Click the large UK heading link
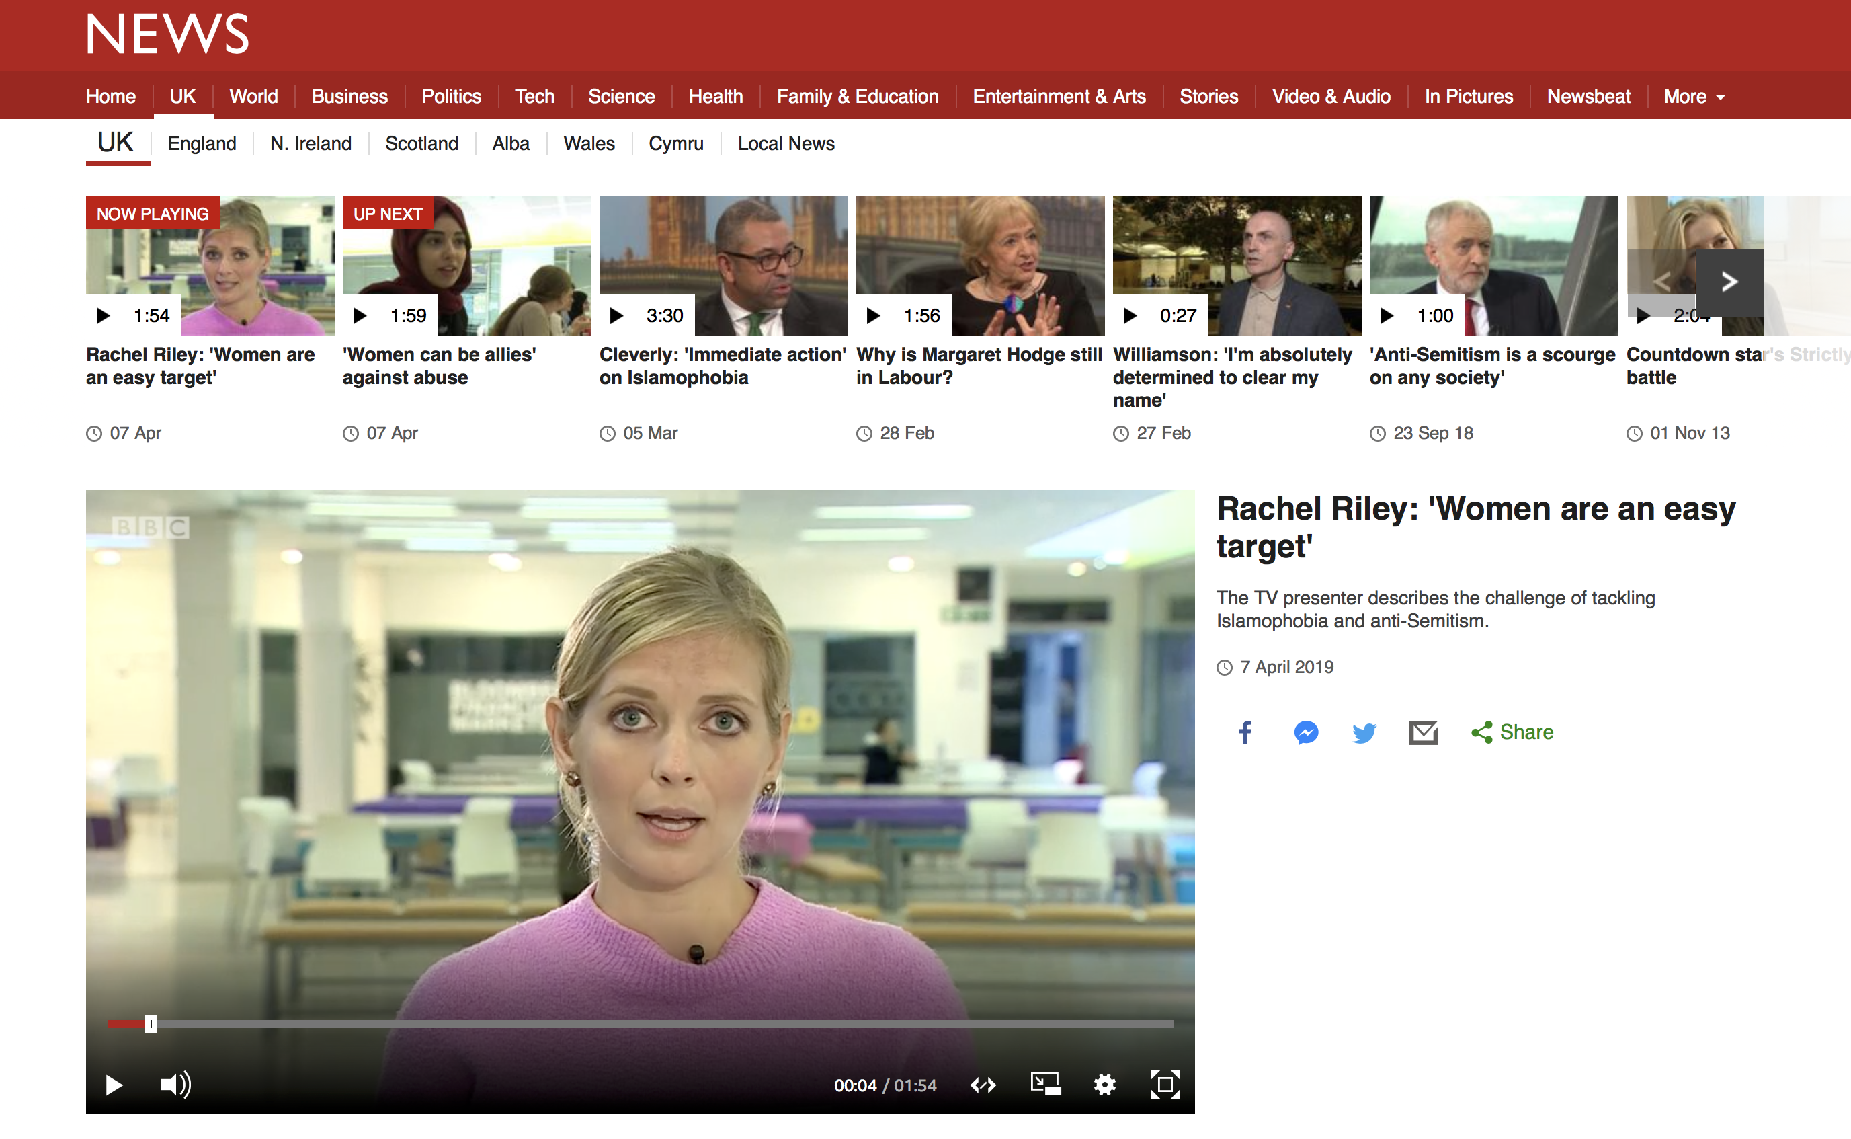 115,142
